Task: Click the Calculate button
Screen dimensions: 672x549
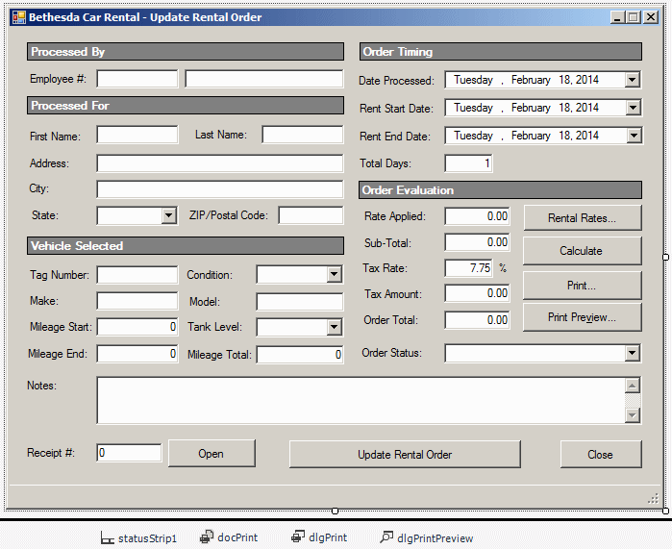Action: (x=582, y=251)
